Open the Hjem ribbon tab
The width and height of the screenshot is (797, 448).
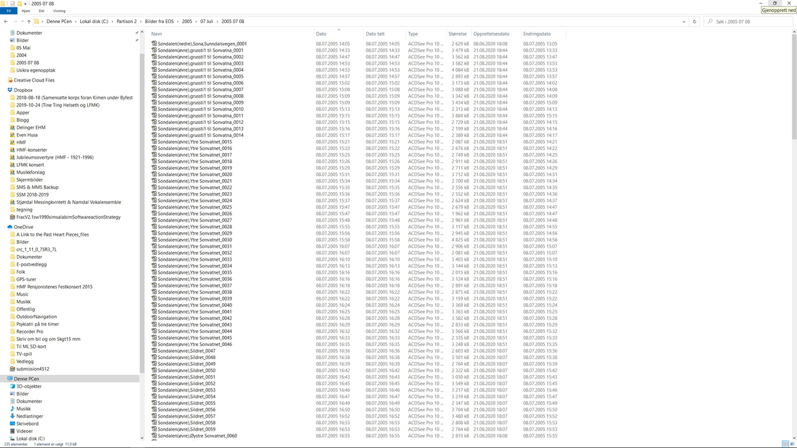pos(26,11)
